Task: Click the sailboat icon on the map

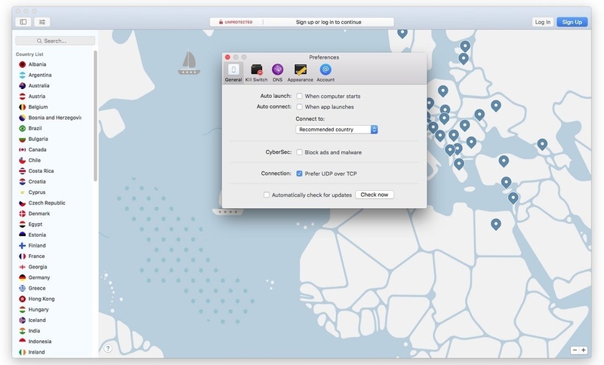Action: 189,63
